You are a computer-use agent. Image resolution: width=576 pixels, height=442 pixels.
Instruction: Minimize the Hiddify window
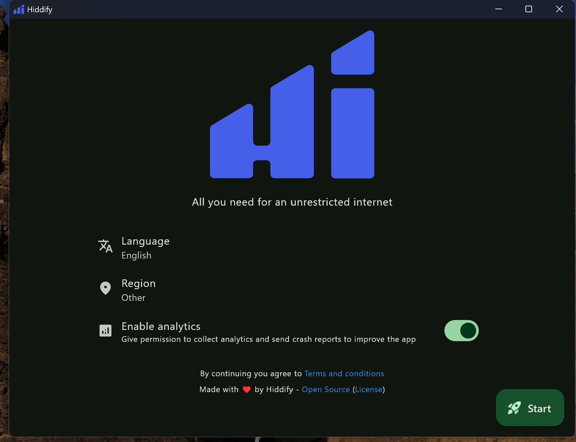(499, 9)
